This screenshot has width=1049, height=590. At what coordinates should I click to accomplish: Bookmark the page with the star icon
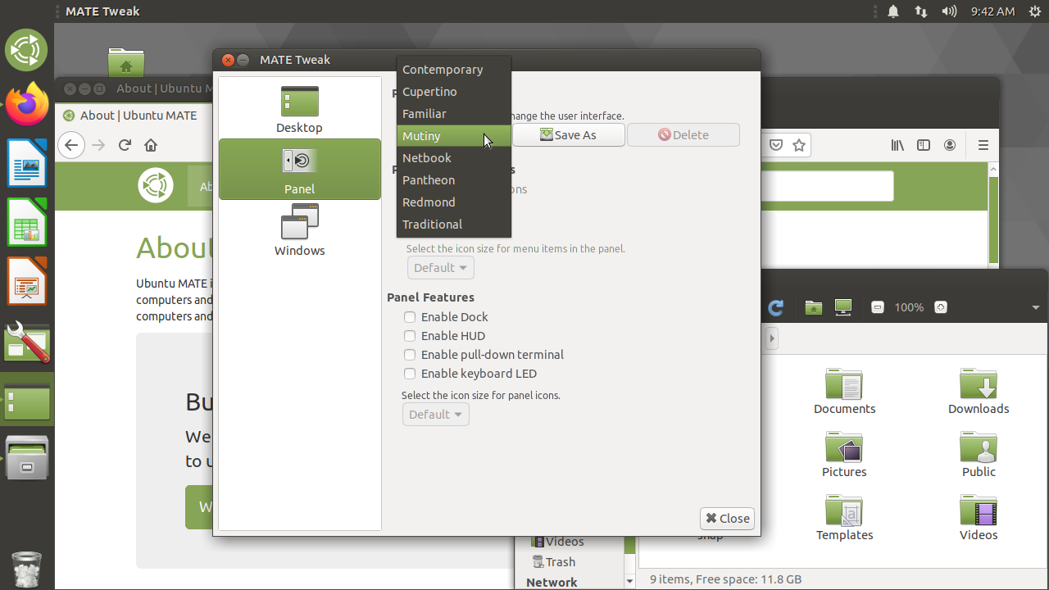[799, 145]
